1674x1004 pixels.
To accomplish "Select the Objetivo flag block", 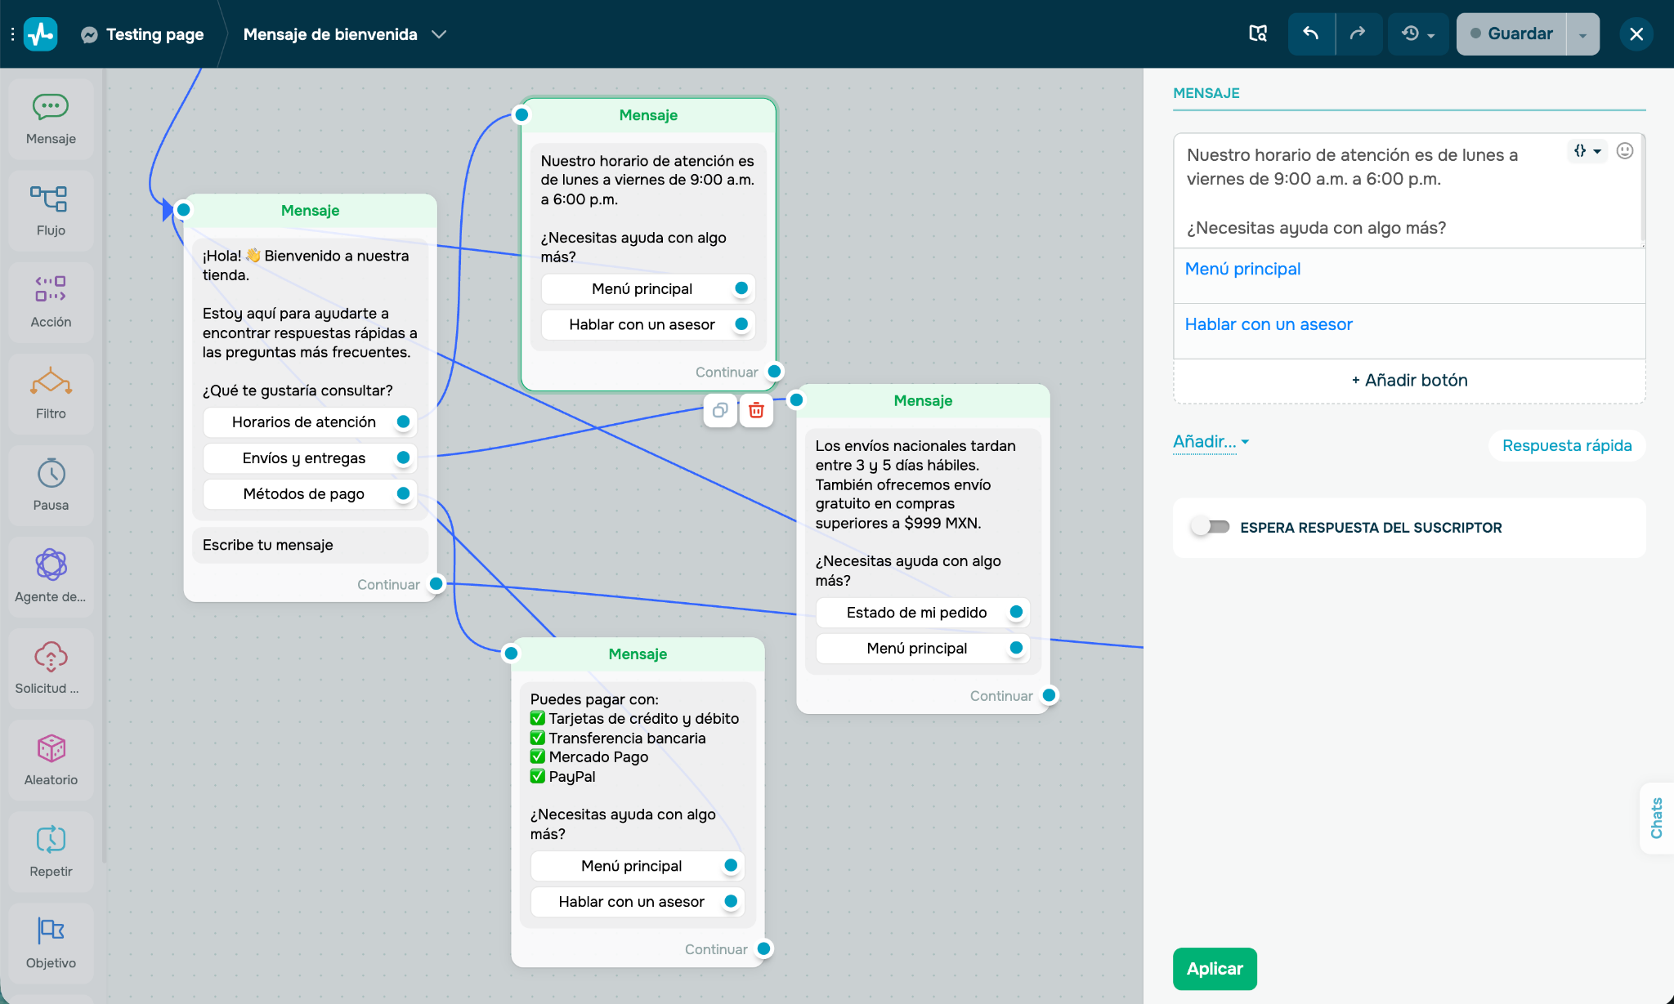I will 51,943.
